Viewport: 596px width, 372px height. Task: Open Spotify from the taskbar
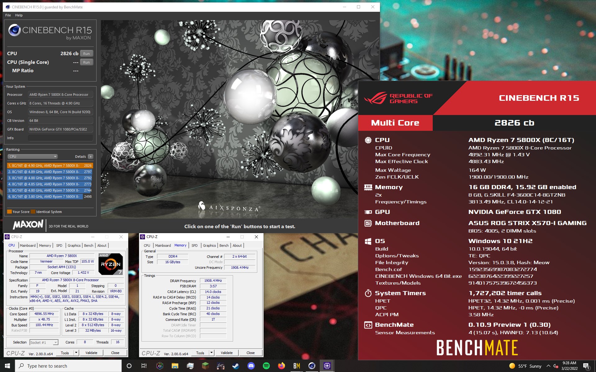[x=266, y=366]
